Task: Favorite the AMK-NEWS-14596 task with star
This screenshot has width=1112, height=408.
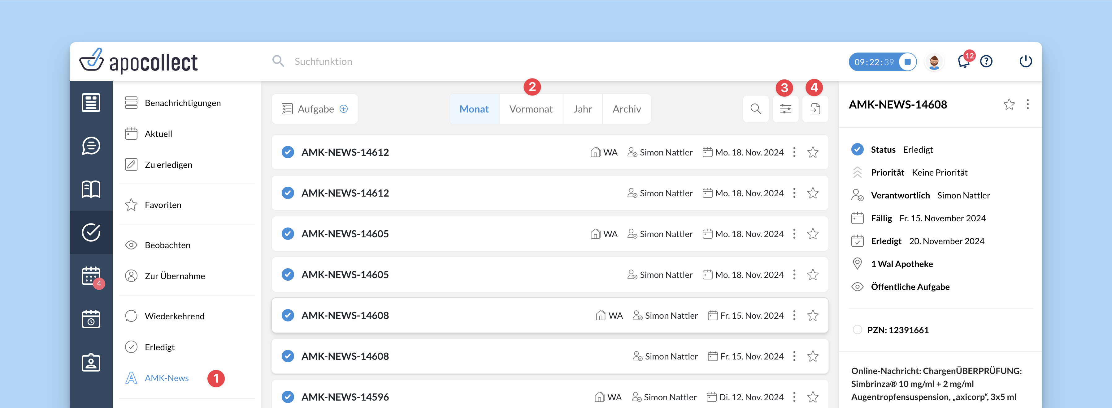Action: (x=812, y=397)
